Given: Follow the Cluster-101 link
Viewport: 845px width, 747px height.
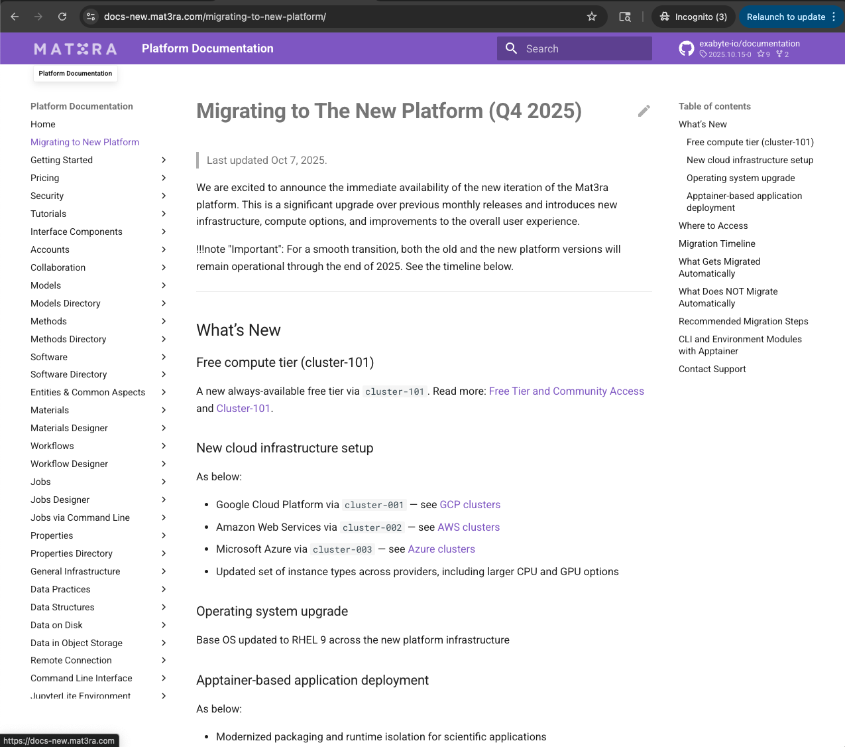Looking at the screenshot, I should click(x=243, y=409).
